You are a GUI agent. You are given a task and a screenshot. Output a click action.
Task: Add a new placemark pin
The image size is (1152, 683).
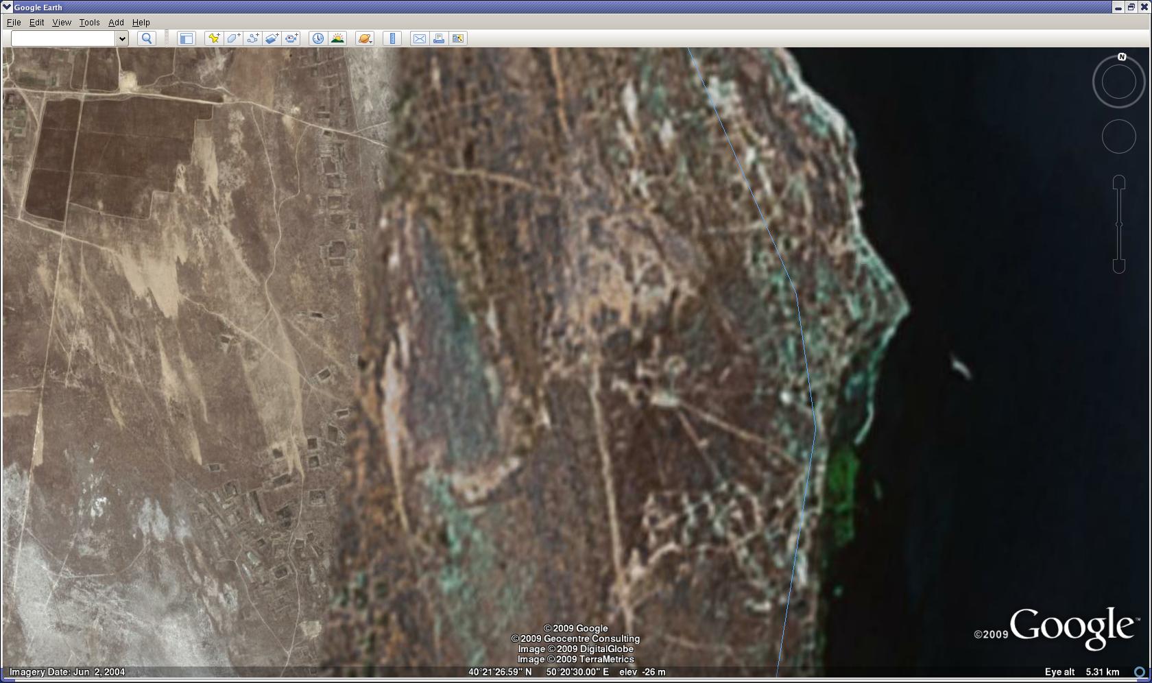pyautogui.click(x=214, y=38)
